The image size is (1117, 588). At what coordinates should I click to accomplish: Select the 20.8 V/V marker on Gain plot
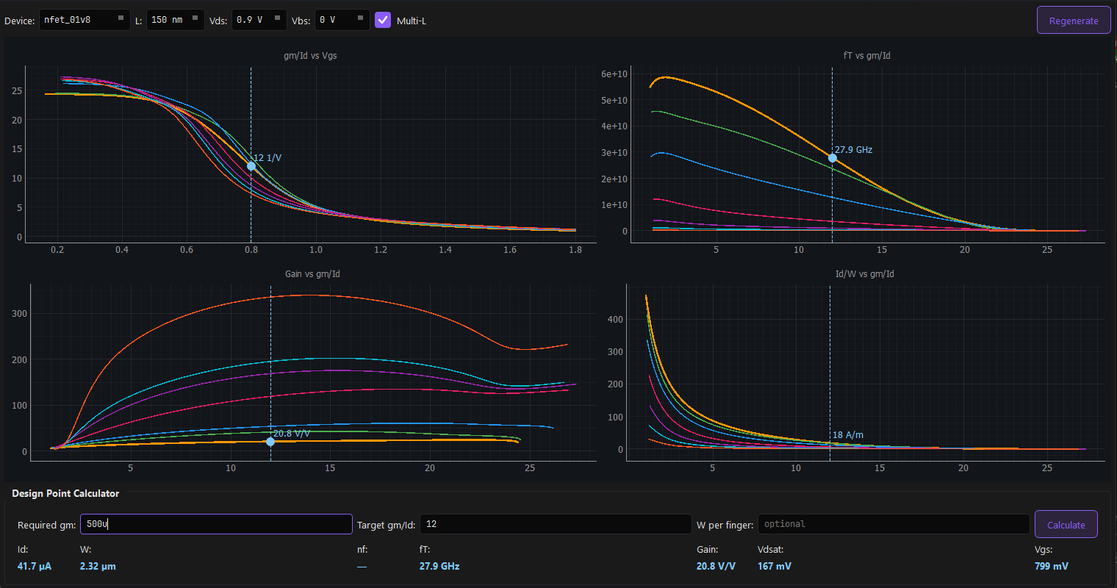tap(270, 442)
